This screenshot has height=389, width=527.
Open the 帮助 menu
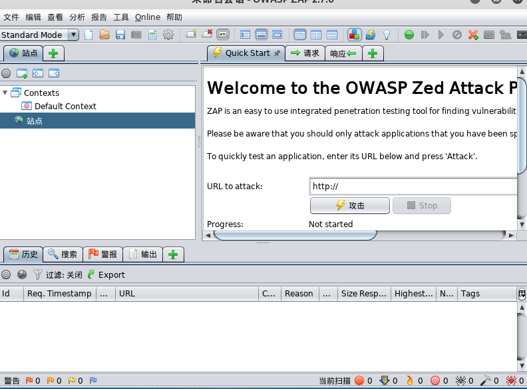coord(174,17)
